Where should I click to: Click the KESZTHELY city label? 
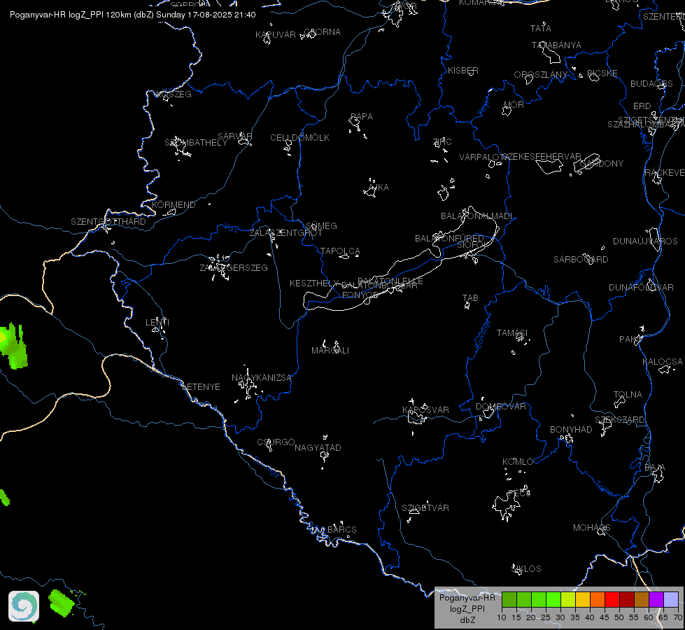point(314,283)
